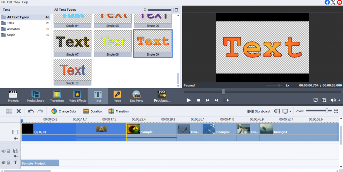
Task: Open the Help menu
Action: [25, 2]
